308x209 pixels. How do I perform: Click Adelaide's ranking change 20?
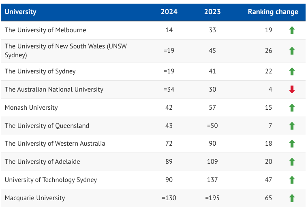coord(269,162)
